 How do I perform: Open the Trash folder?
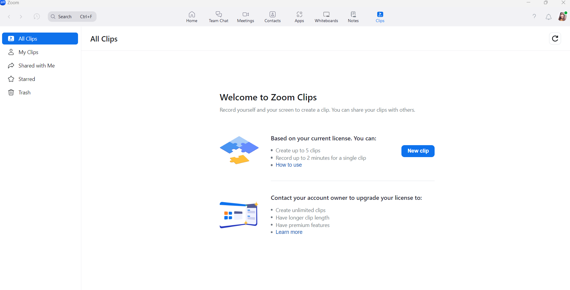pos(24,93)
